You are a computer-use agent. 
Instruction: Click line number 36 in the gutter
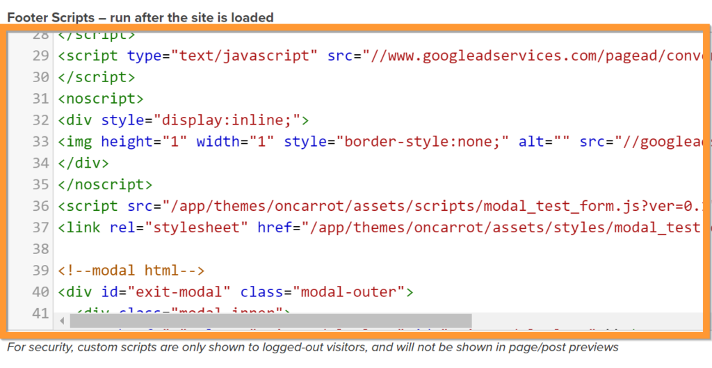pyautogui.click(x=40, y=207)
